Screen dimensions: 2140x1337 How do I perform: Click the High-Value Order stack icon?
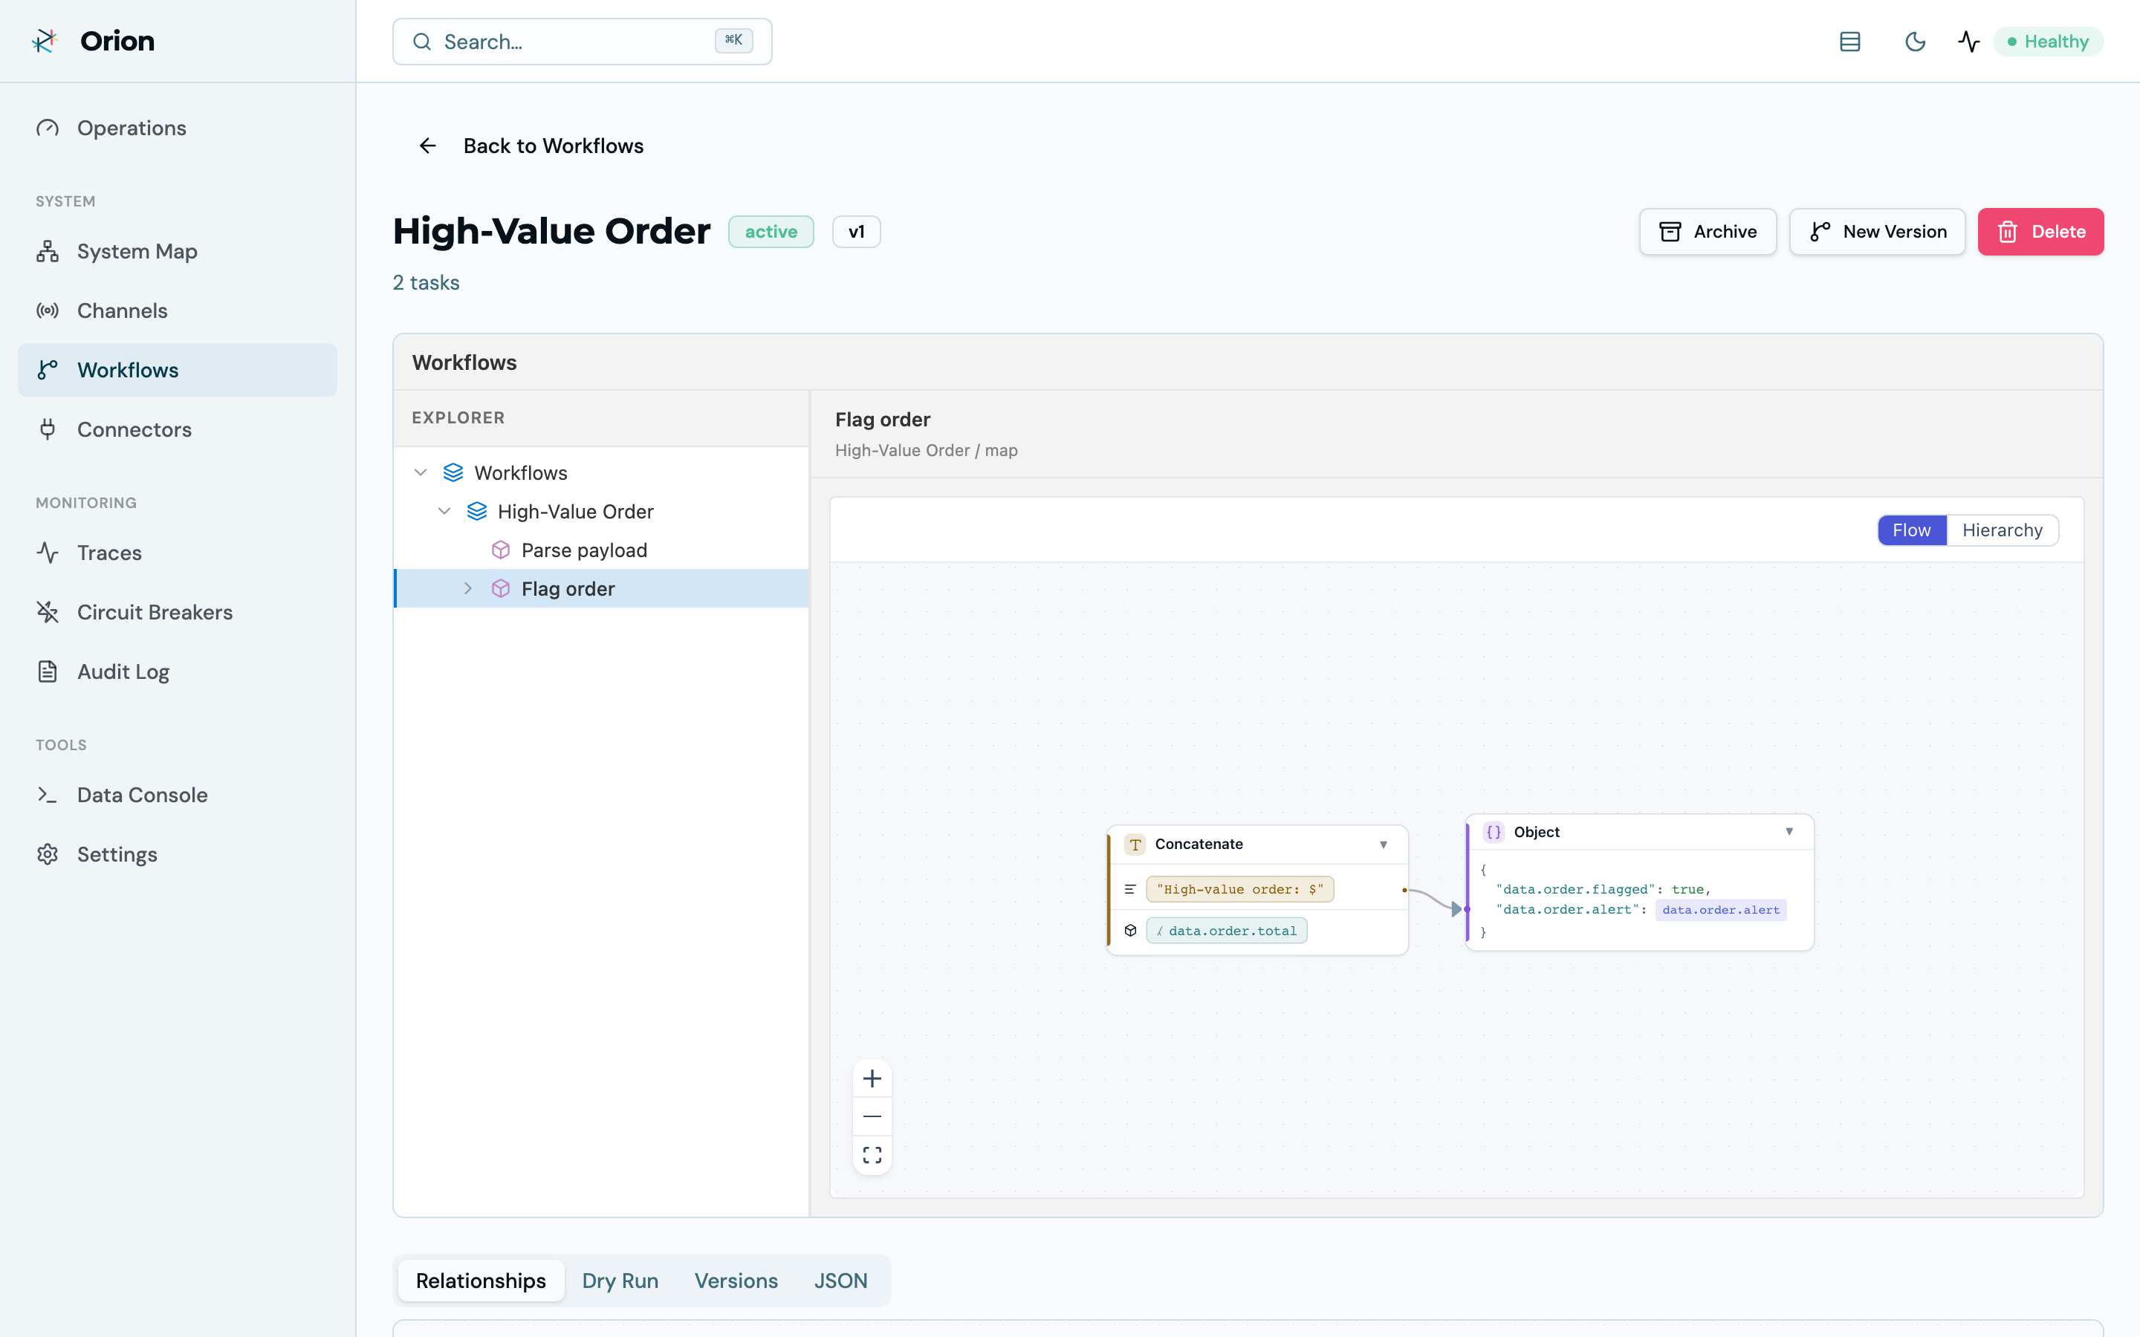[476, 511]
